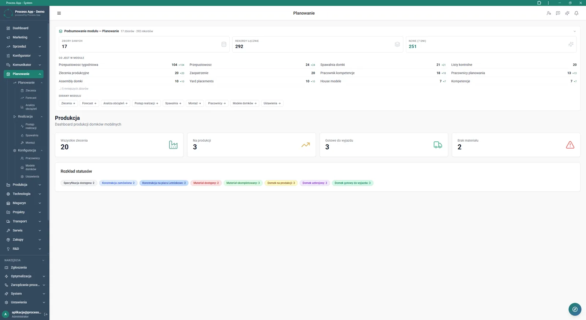586x320 pixels.
Task: Click the Transport truck icon in sidebar
Action: 8,222
